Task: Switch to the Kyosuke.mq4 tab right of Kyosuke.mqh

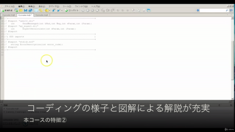Action: pos(41,15)
